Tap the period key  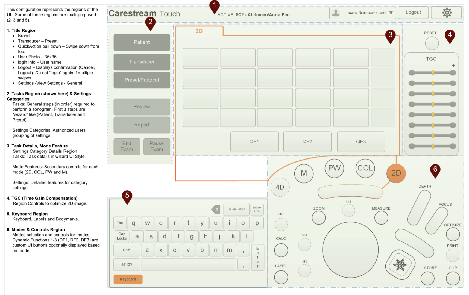[x=244, y=264]
